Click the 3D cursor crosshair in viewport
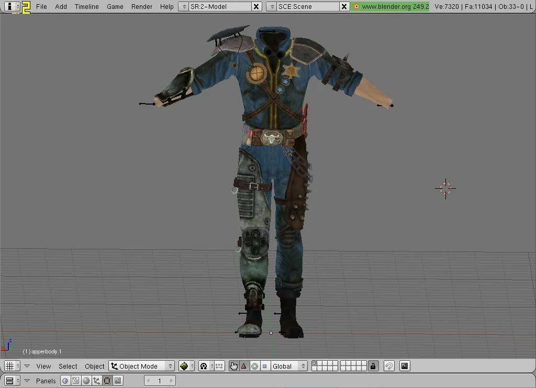This screenshot has width=536, height=388. (x=445, y=188)
